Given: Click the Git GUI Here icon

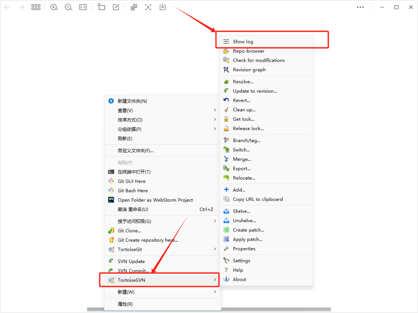Looking at the screenshot, I should [111, 181].
